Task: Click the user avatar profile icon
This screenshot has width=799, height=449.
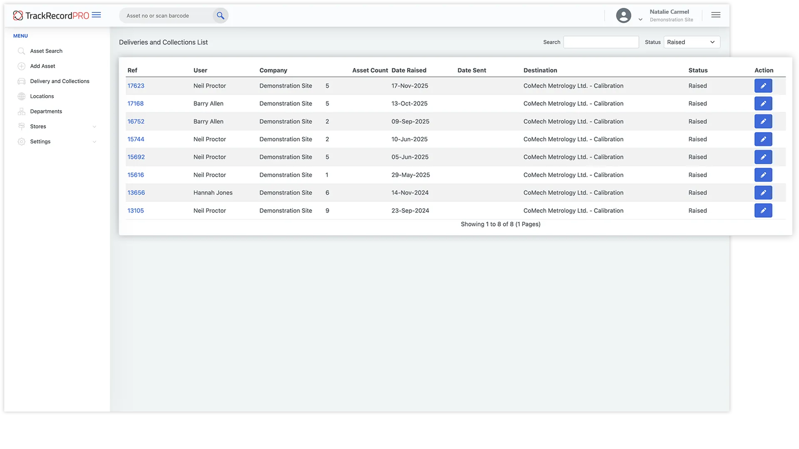Action: pos(623,16)
